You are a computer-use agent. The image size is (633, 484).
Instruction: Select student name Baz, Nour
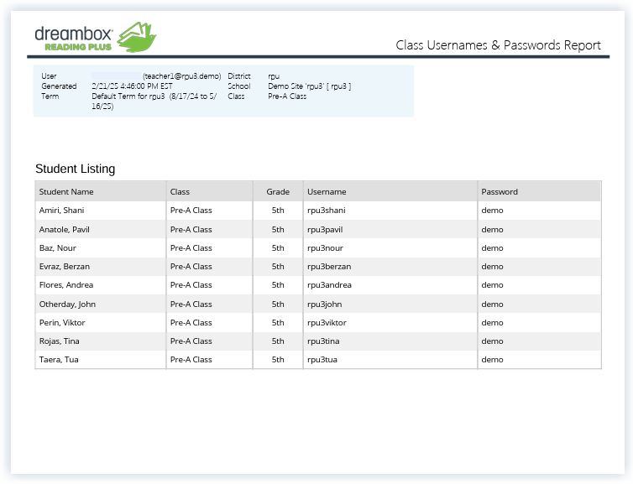point(58,248)
